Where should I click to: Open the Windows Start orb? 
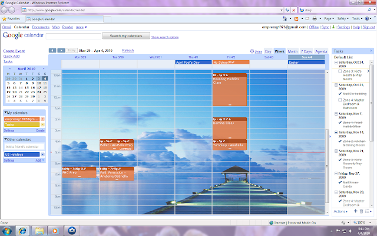tap(6, 231)
